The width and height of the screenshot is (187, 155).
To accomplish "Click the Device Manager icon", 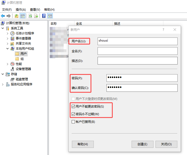I will click(12, 69).
